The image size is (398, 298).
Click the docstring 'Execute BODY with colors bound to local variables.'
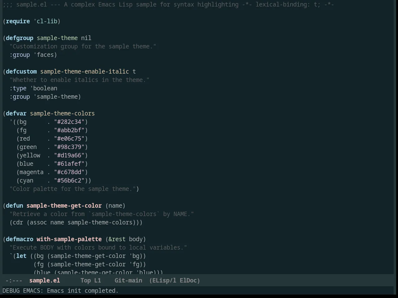pyautogui.click(x=98, y=247)
